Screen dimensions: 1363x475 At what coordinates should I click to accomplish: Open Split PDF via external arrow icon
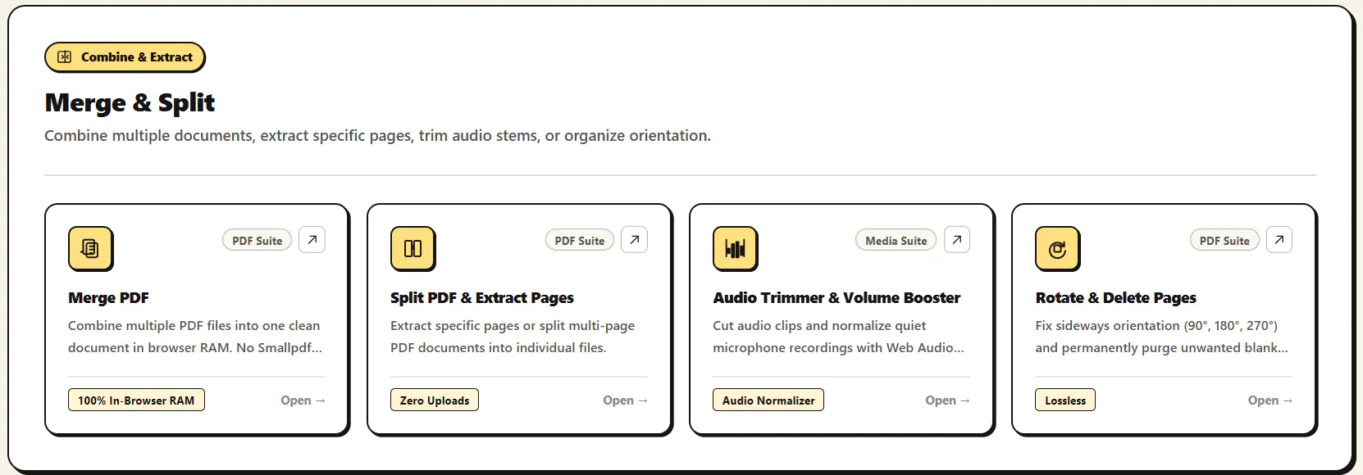click(634, 240)
